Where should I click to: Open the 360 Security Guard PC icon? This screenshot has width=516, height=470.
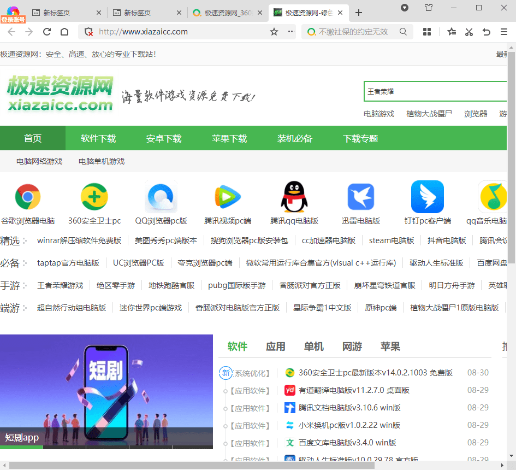94,197
